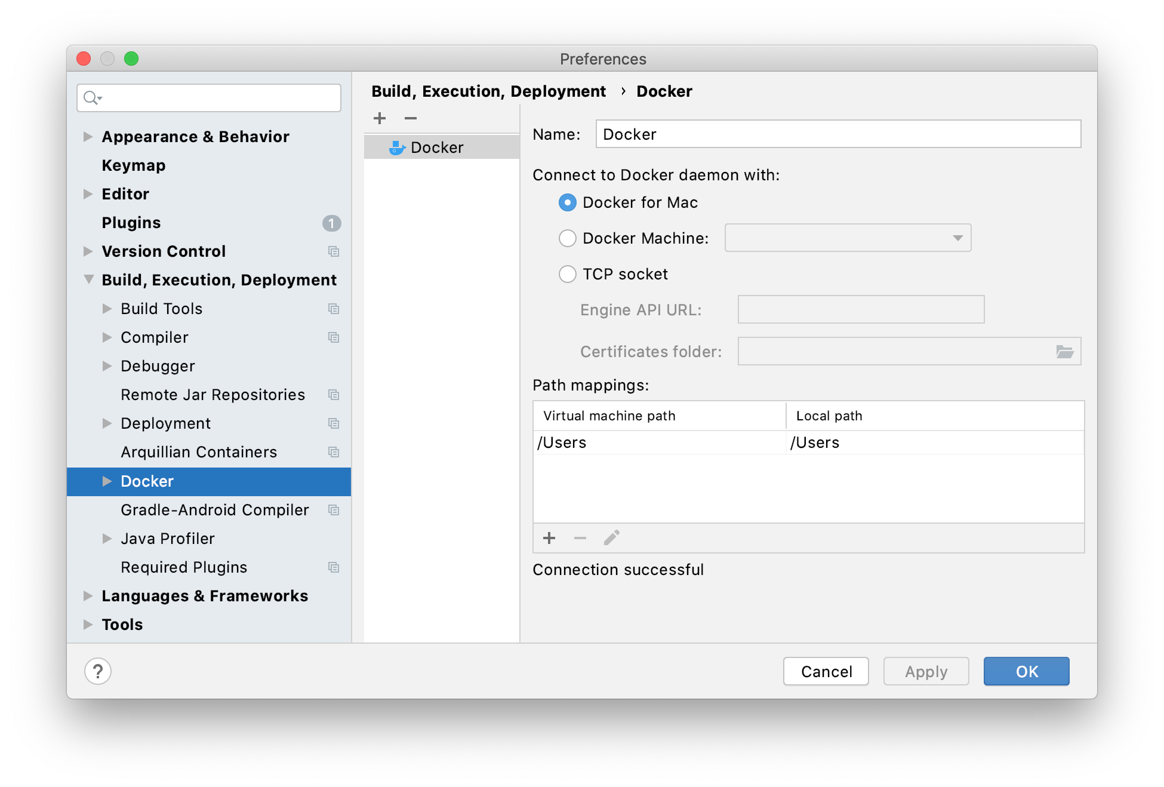Select Docker for Mac radio button
Screen dimensions: 1164x787
point(566,203)
